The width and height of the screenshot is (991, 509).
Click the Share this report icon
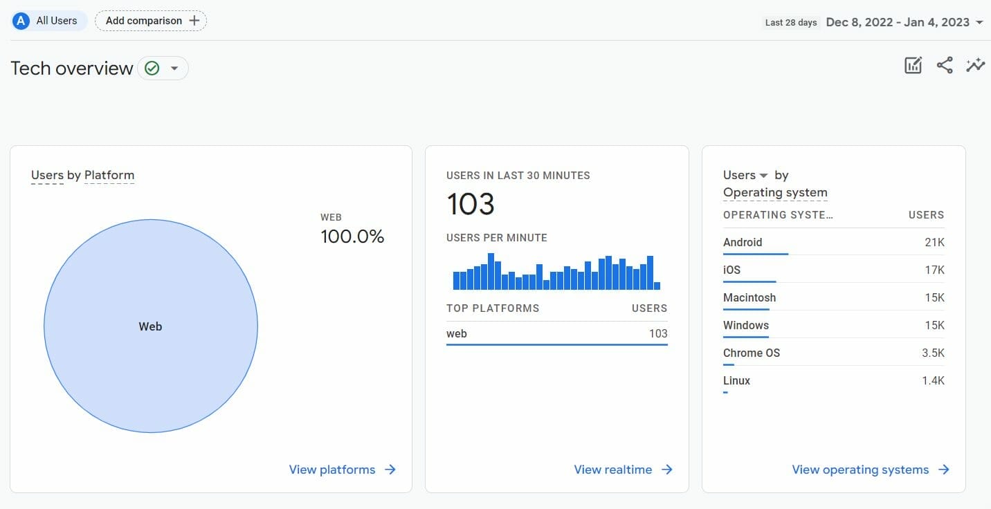pyautogui.click(x=944, y=64)
